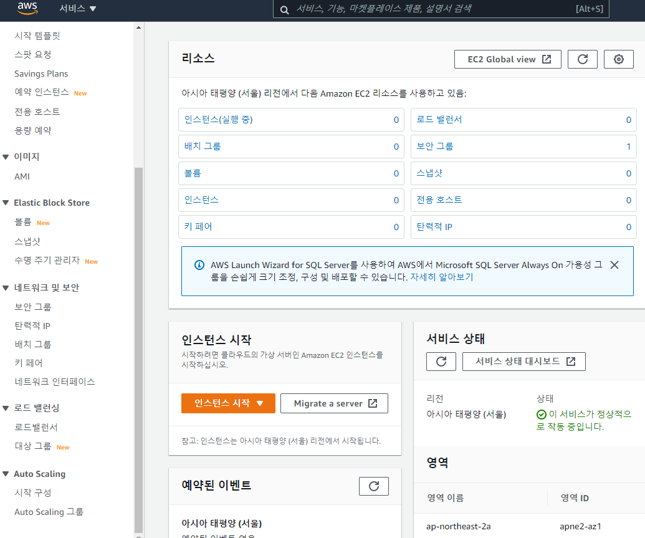Open 배치 그룹 in sidebar
This screenshot has height=538, width=645.
(x=33, y=344)
